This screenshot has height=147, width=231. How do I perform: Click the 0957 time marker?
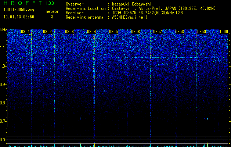158,32
